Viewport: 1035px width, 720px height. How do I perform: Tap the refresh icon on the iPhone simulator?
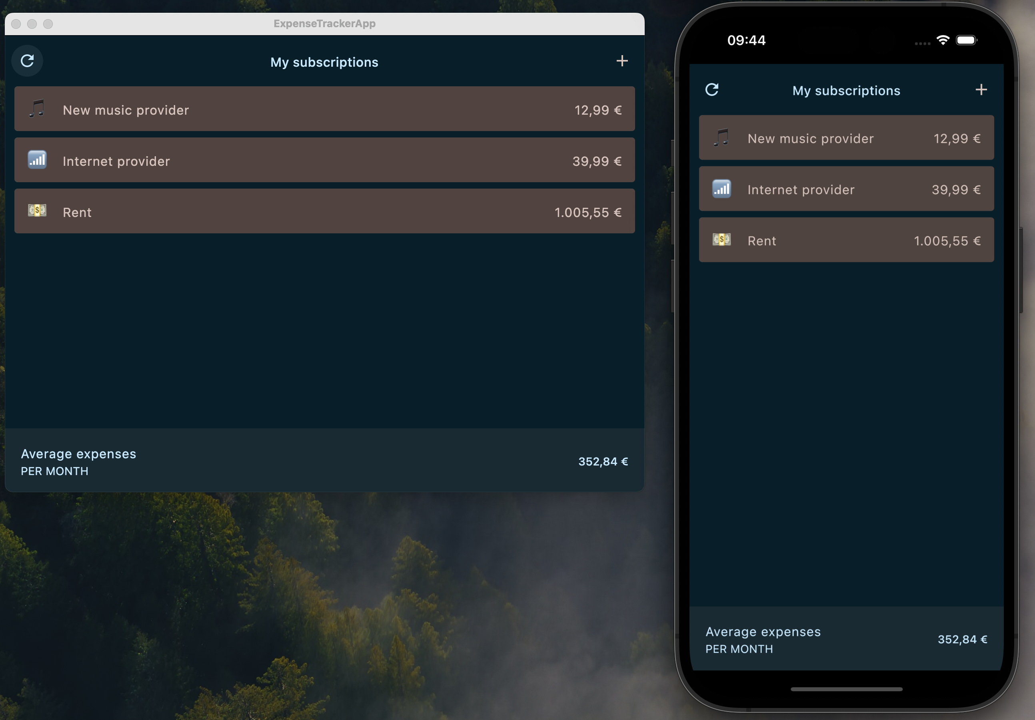pyautogui.click(x=712, y=90)
